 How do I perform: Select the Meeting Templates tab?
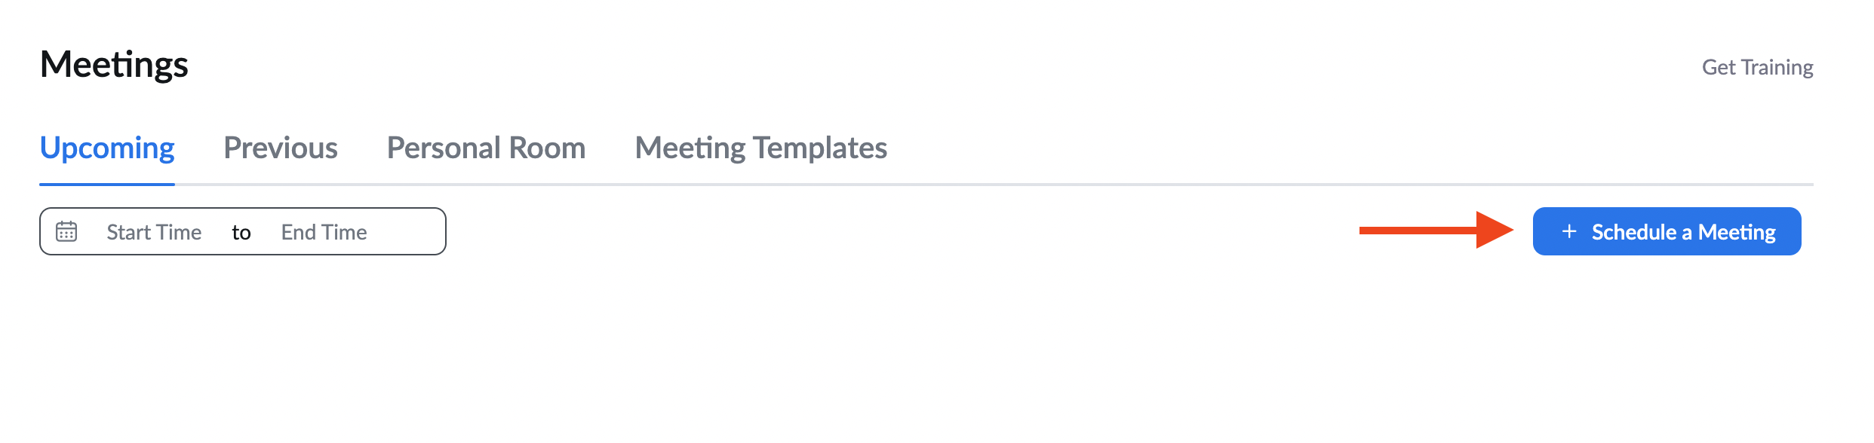pyautogui.click(x=760, y=148)
